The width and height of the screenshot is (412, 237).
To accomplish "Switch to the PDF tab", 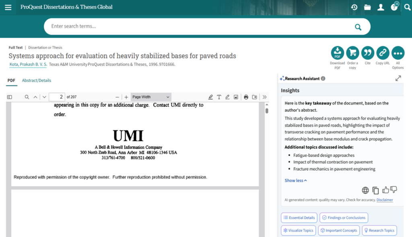I will coord(11,80).
